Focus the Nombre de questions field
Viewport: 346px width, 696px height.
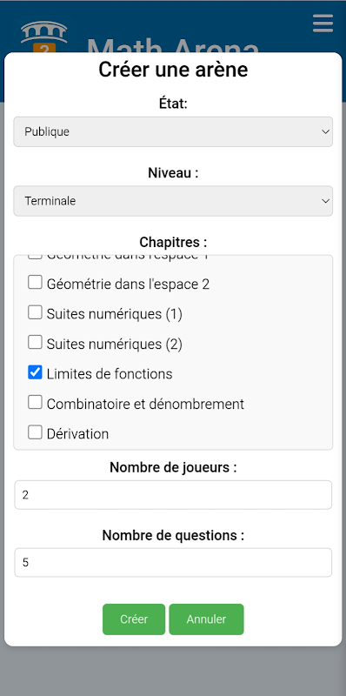173,562
